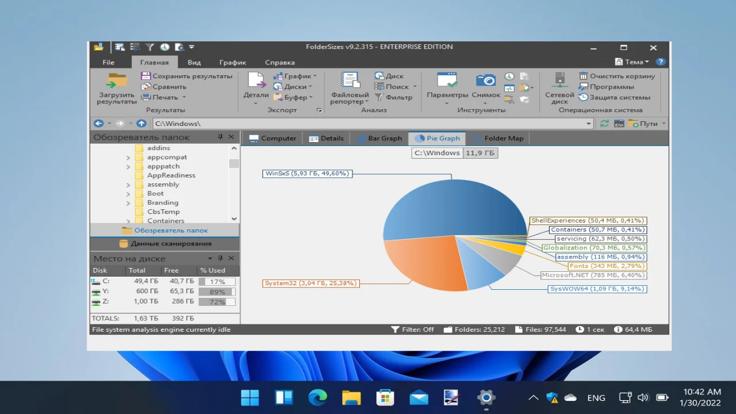The width and height of the screenshot is (736, 414).
Task: Click Filter: Off in status bar
Action: pyautogui.click(x=412, y=329)
